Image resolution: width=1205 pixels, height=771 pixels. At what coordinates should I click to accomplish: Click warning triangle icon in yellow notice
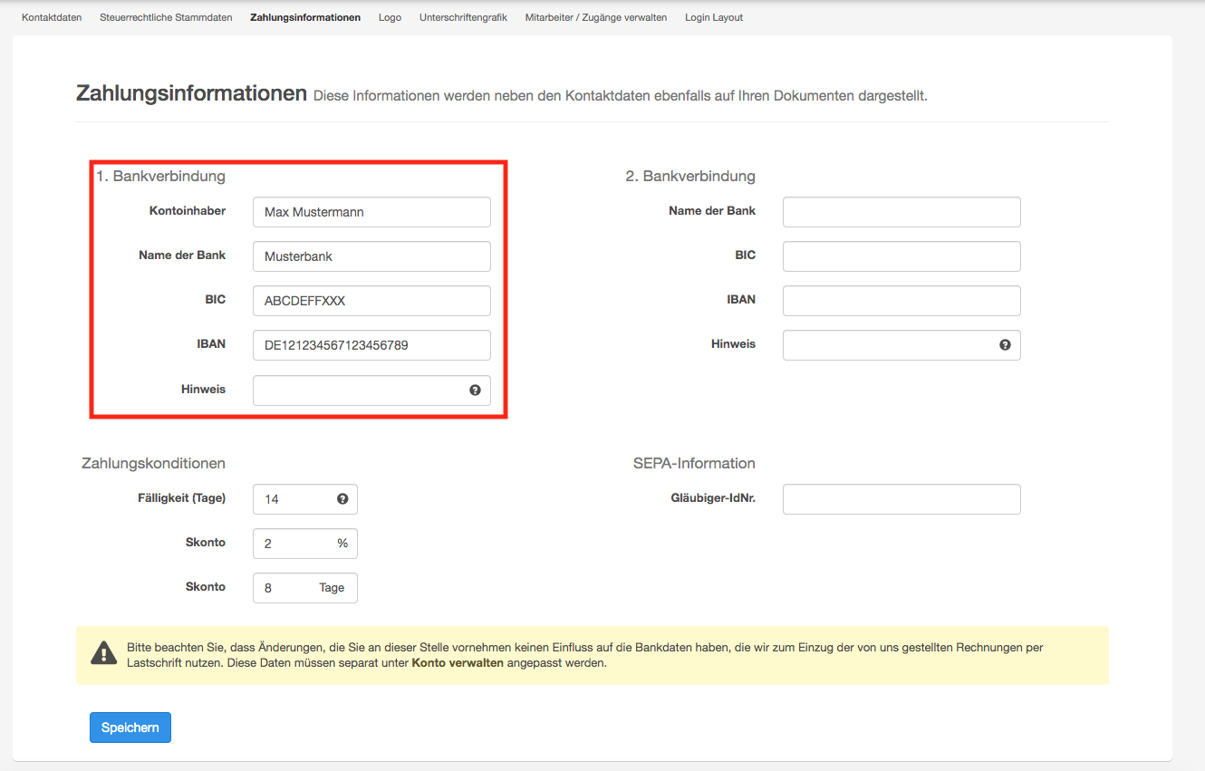pos(104,652)
